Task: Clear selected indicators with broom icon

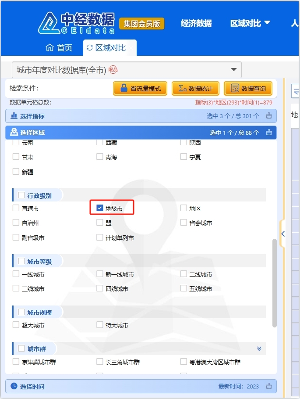Action: (269, 116)
